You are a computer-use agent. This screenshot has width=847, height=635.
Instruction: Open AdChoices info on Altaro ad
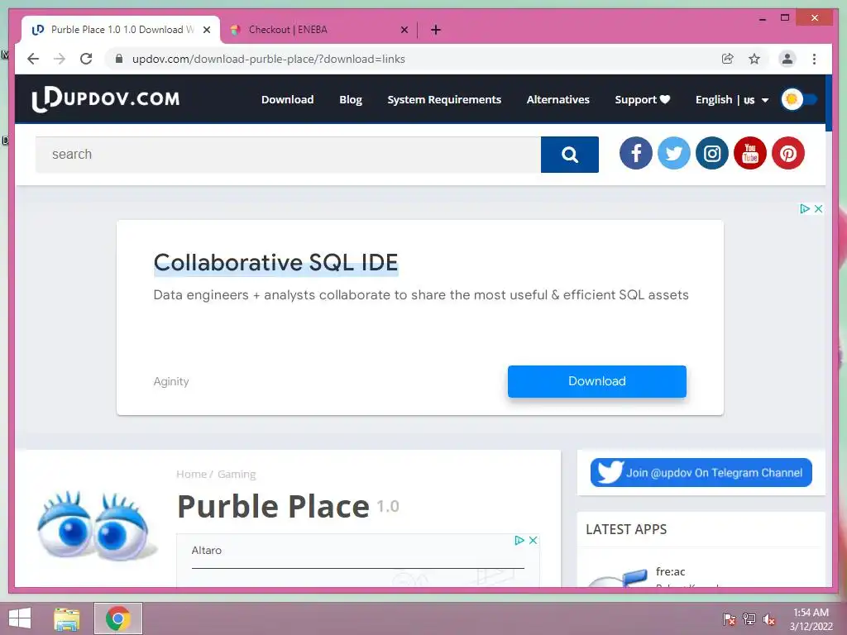pos(519,541)
